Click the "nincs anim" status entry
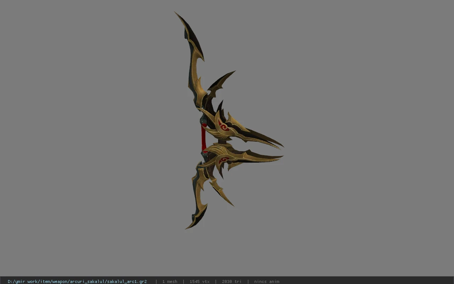The image size is (454, 284). point(267,282)
